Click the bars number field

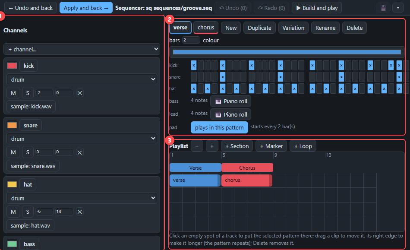[x=191, y=40]
